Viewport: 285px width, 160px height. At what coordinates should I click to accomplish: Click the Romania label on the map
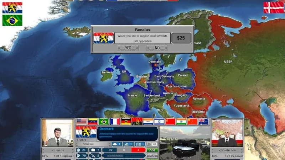199,98
